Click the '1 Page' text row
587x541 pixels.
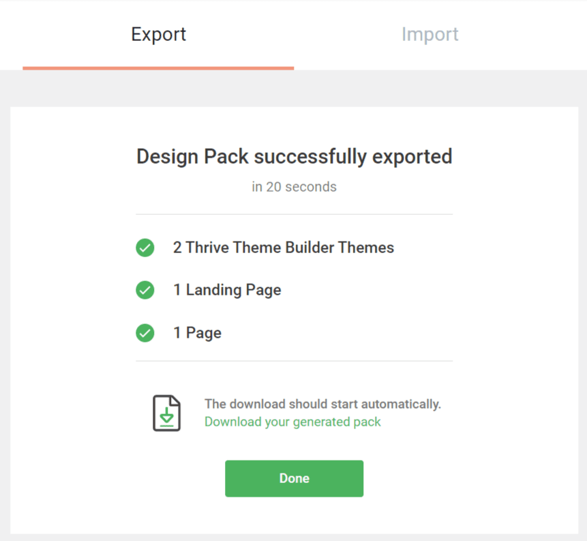(197, 333)
